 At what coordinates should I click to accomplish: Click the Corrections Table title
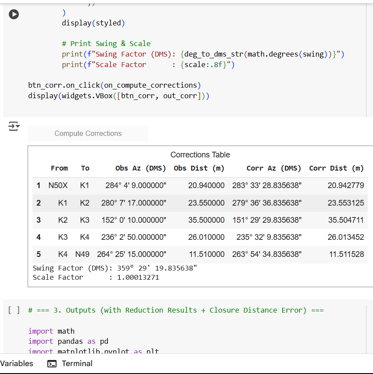point(200,155)
